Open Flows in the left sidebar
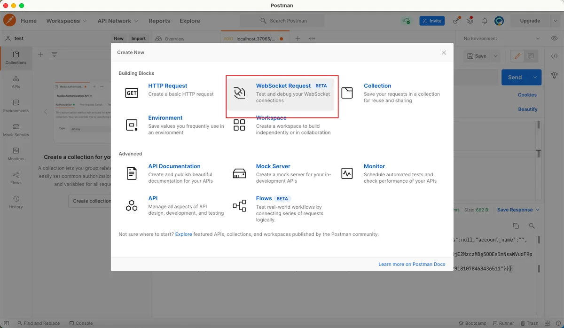 click(x=16, y=178)
